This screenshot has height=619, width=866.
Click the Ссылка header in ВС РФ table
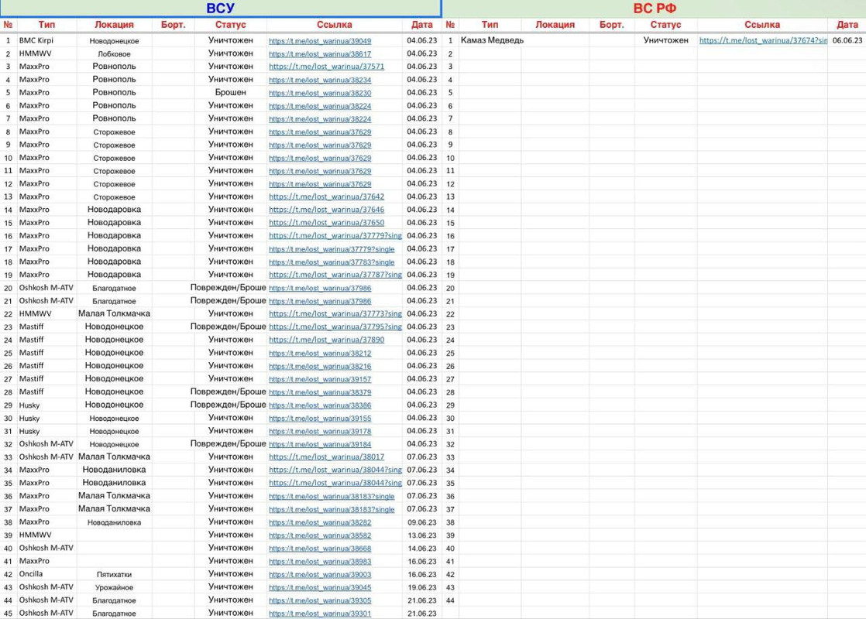pos(762,25)
